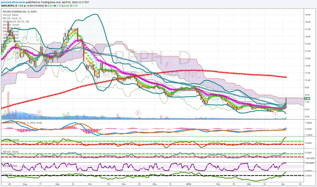This screenshot has width=317, height=187.
Task: Click the RSI pane label
Action: 10,166
